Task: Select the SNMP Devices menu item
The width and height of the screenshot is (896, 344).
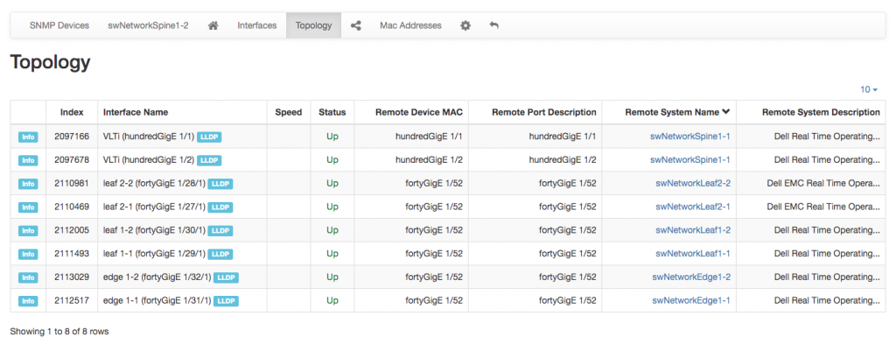Action: coord(59,25)
